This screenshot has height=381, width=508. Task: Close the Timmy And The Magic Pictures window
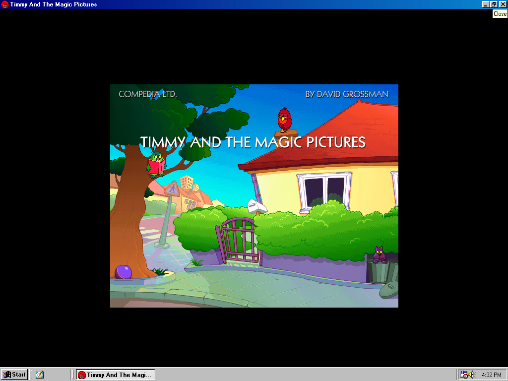[x=503, y=4]
